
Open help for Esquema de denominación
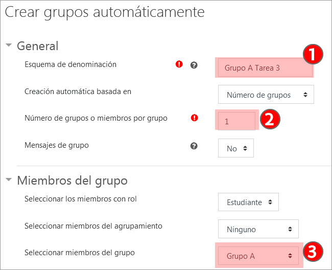point(194,65)
